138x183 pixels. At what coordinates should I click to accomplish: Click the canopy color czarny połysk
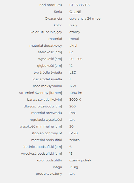(x=80, y=160)
